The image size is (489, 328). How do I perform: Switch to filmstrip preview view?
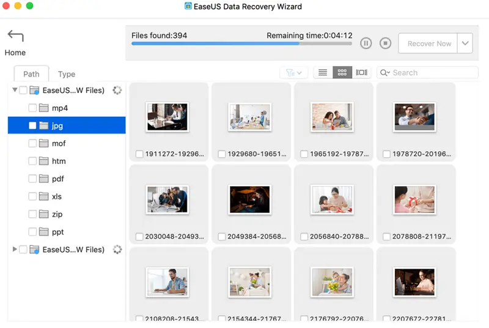361,73
